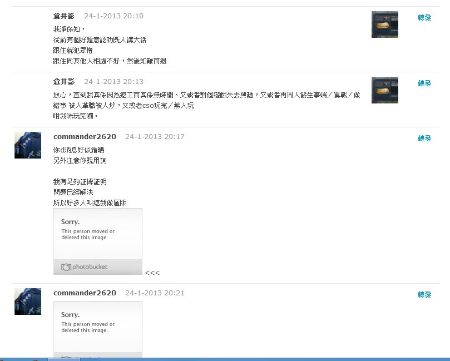Click timestamp 24-1-2013 20:10

point(113,16)
